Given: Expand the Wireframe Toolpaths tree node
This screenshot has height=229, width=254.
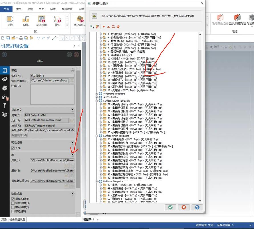Looking at the screenshot, I should [97, 94].
